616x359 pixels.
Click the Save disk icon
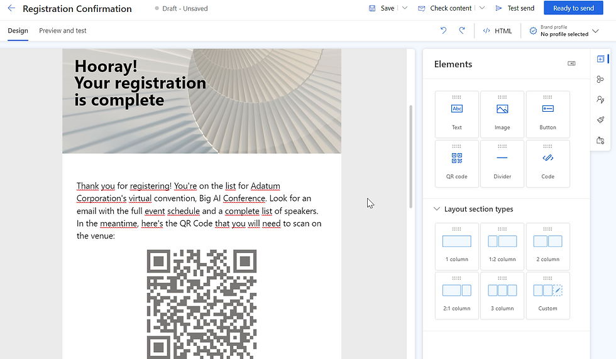(x=372, y=8)
